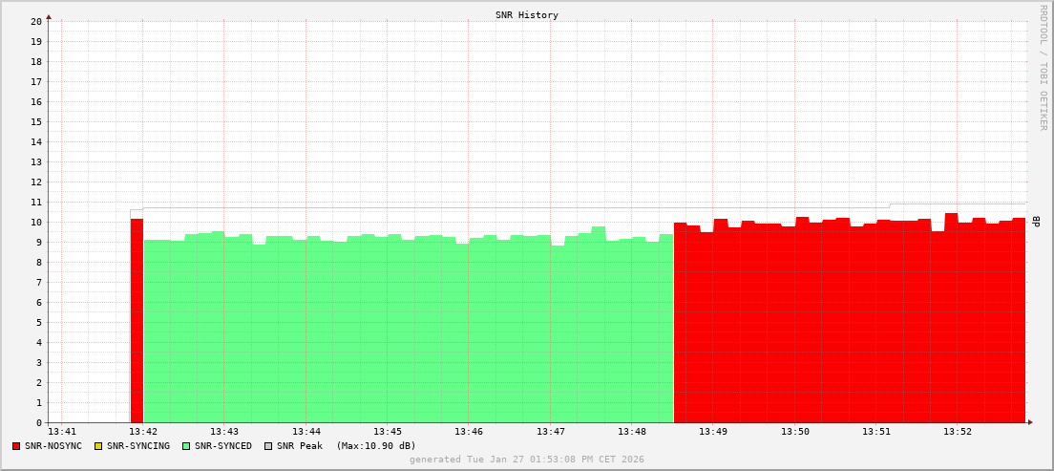
Task: Click the dB unit label on the right axis
Action: point(1036,222)
